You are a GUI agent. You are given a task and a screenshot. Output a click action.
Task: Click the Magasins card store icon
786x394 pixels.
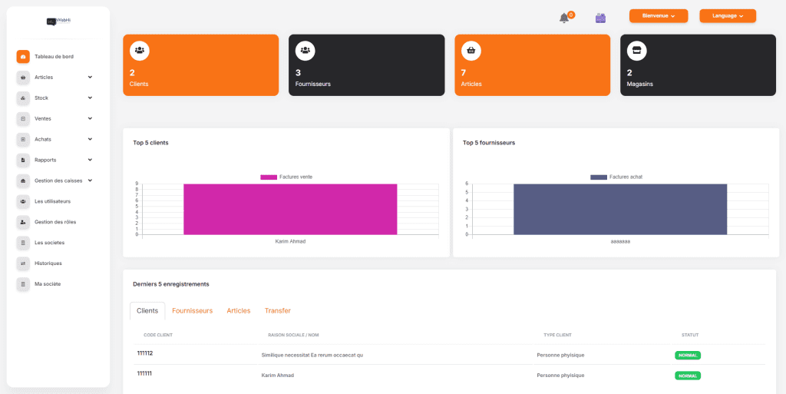[636, 51]
